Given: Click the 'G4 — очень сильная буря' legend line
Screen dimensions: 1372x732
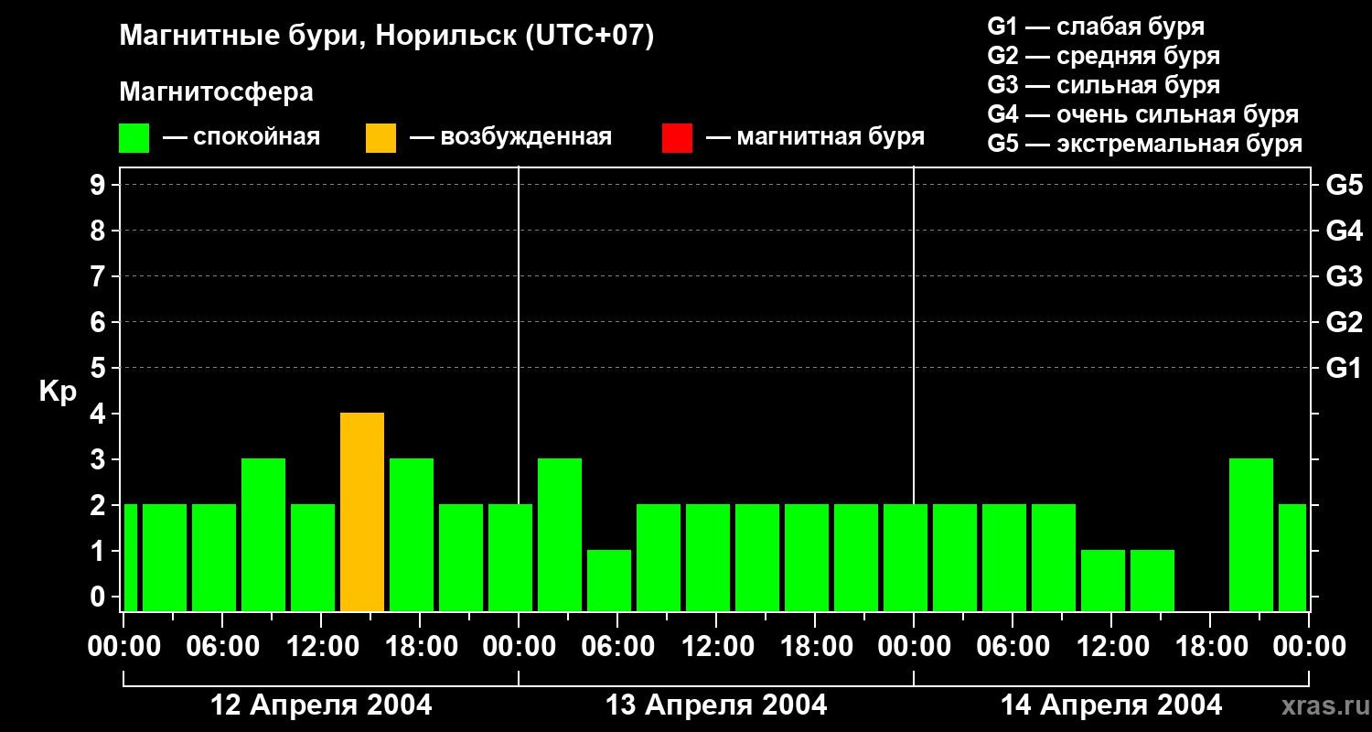Looking at the screenshot, I should pos(1142,114).
